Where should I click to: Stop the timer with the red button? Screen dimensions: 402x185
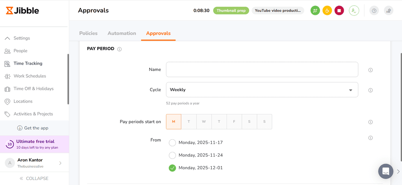[x=339, y=11]
